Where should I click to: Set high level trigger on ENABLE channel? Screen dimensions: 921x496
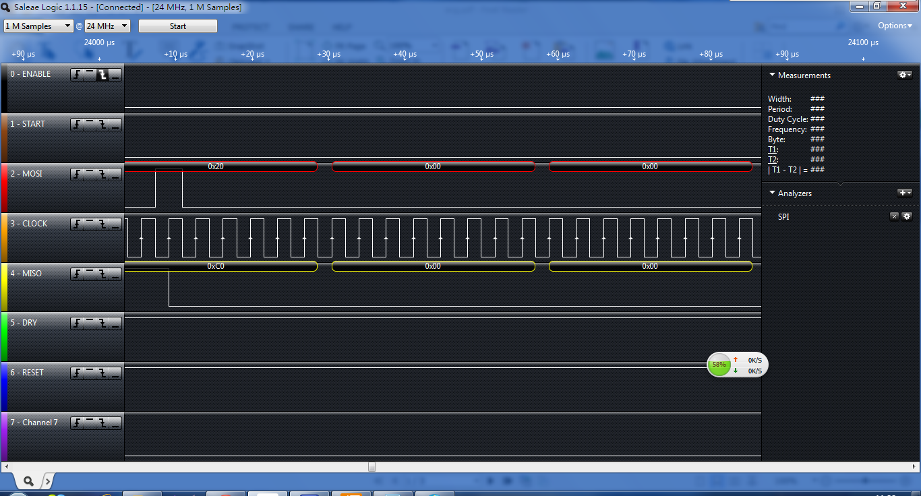[x=90, y=75]
